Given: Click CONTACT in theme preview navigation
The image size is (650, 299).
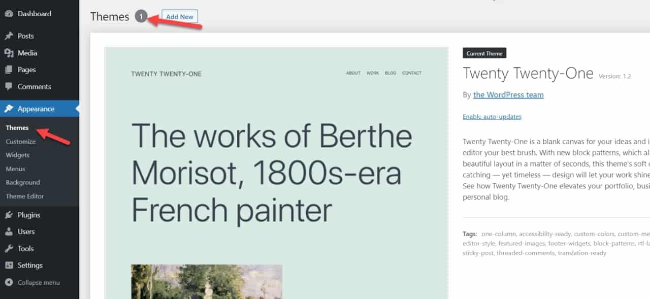Looking at the screenshot, I should point(412,73).
